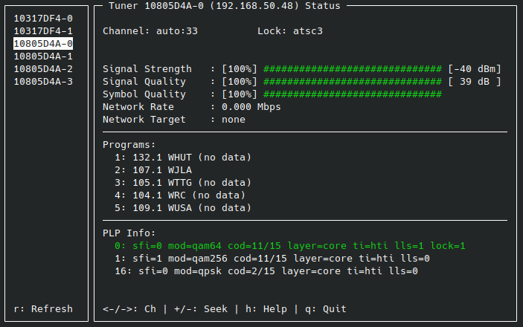Select tuner 10805D4A-3 entry

point(43,82)
